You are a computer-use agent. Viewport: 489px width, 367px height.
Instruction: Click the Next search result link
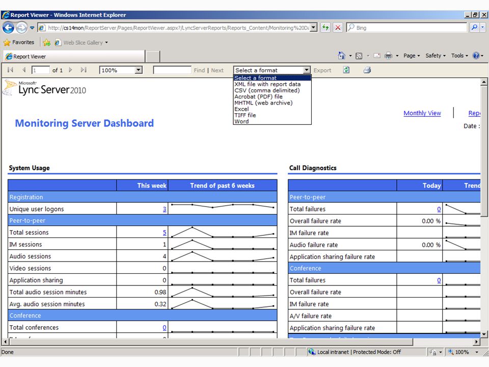[x=218, y=70]
